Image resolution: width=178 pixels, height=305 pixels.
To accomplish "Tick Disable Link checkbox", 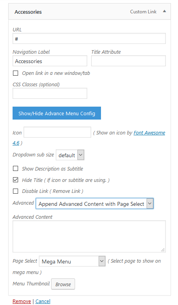I will [x=15, y=191].
